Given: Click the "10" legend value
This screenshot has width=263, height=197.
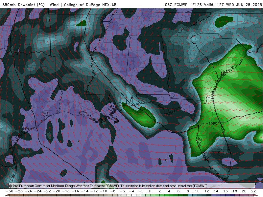Looking at the screenshot, I should (x=197, y=191).
